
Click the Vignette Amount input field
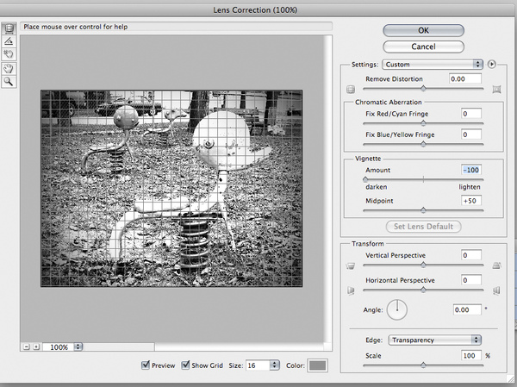click(x=471, y=170)
